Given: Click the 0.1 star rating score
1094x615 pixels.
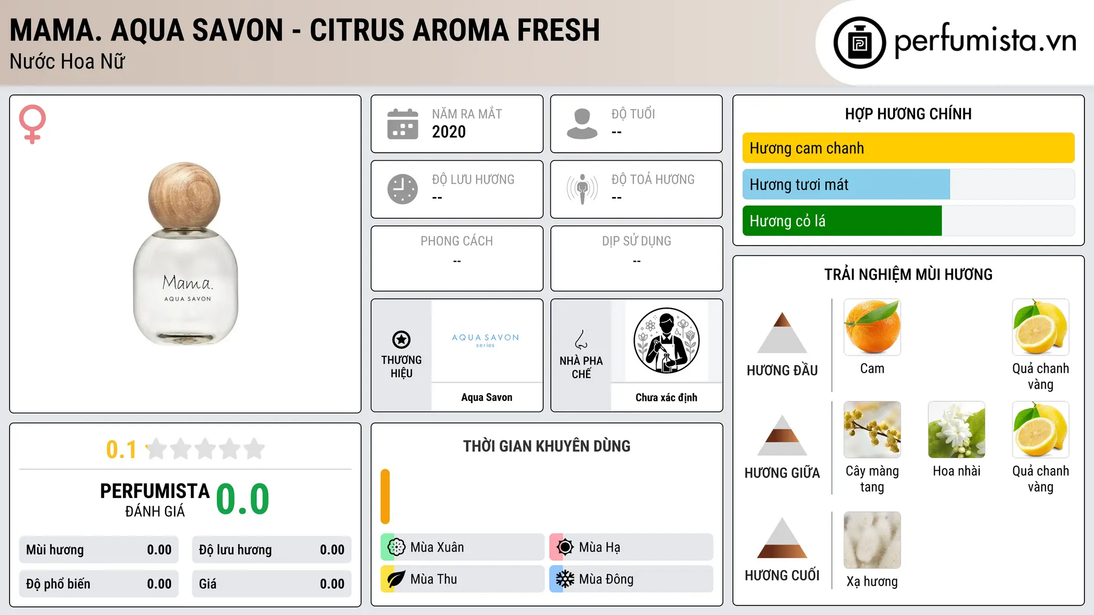Looking at the screenshot, I should point(121,450).
